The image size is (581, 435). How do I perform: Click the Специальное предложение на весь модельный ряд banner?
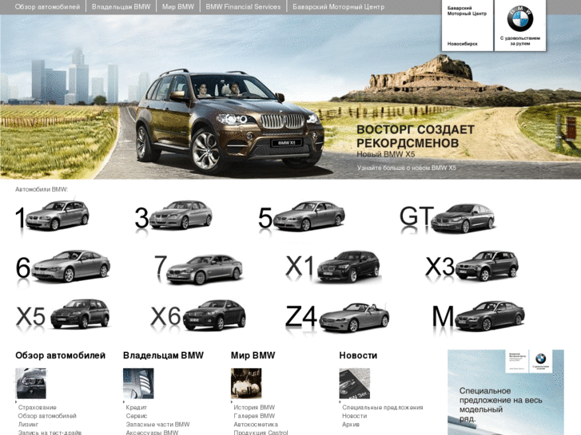click(x=506, y=393)
